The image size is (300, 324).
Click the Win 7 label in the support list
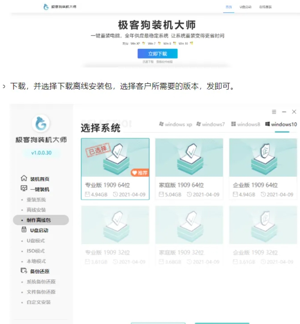pyautogui.click(x=152, y=43)
